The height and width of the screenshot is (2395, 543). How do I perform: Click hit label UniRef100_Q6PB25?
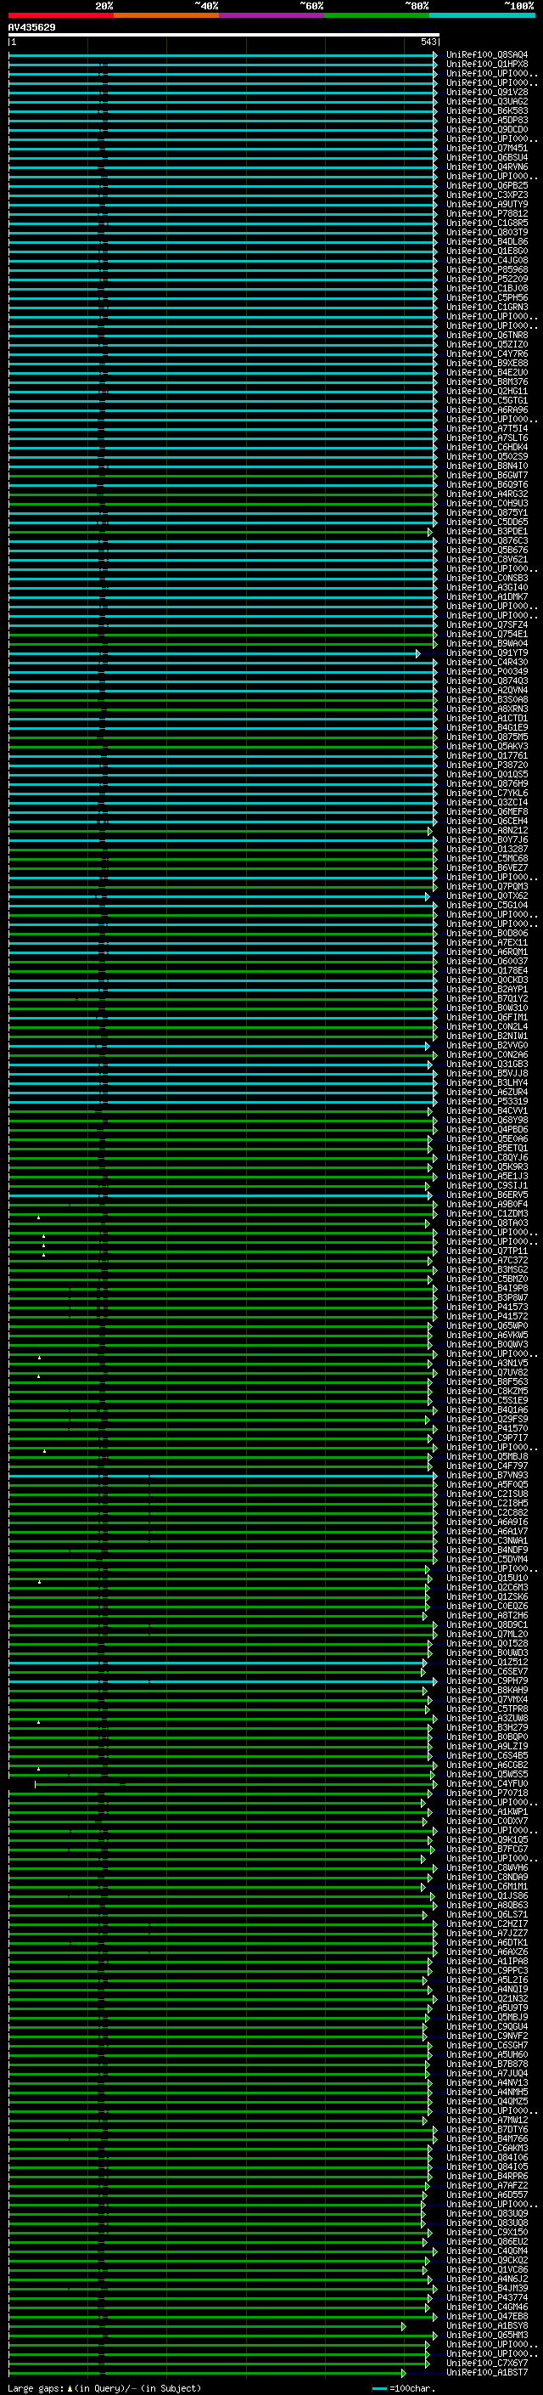(x=487, y=186)
